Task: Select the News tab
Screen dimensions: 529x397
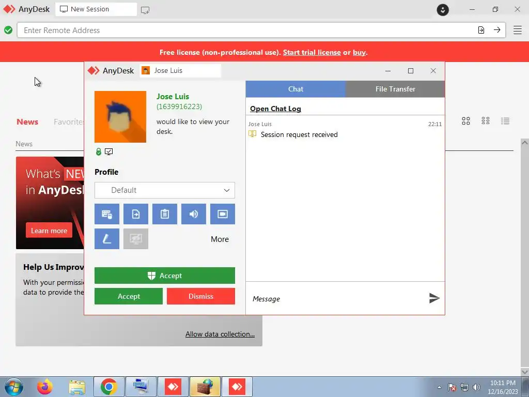Action: click(x=27, y=122)
